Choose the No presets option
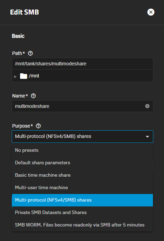164x241 pixels. pos(83,150)
